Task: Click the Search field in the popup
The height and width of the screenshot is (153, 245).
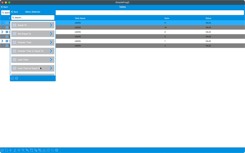Action: point(32,17)
